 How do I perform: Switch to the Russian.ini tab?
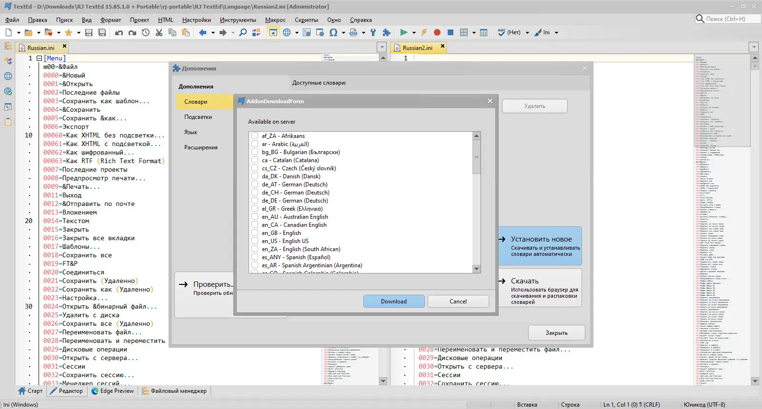pos(41,48)
